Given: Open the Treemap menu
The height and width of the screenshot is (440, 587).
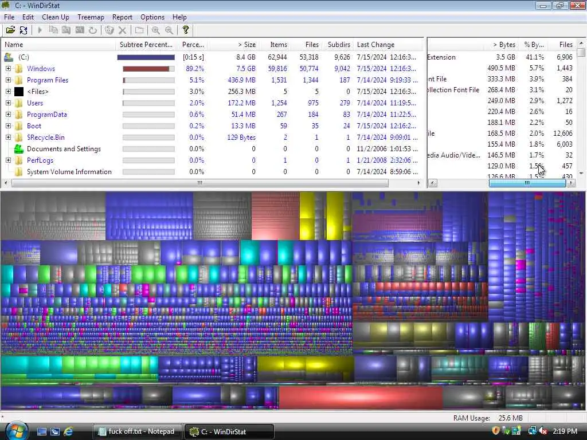Looking at the screenshot, I should [x=91, y=17].
